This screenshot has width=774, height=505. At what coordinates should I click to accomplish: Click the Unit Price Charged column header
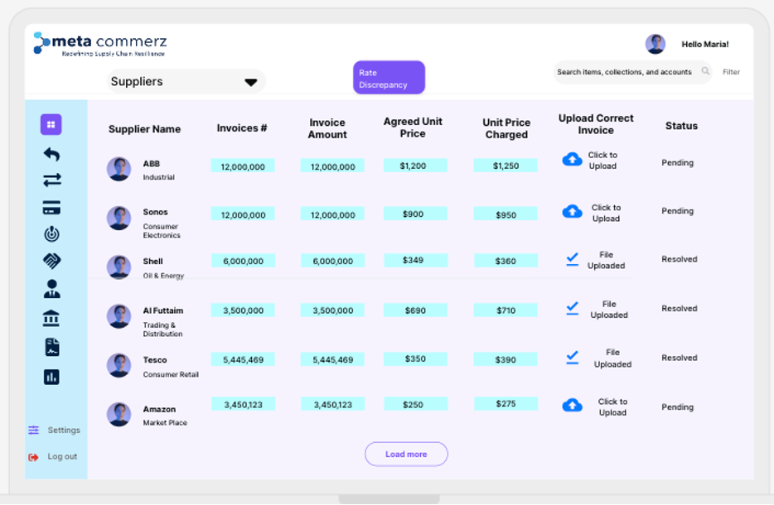[506, 128]
